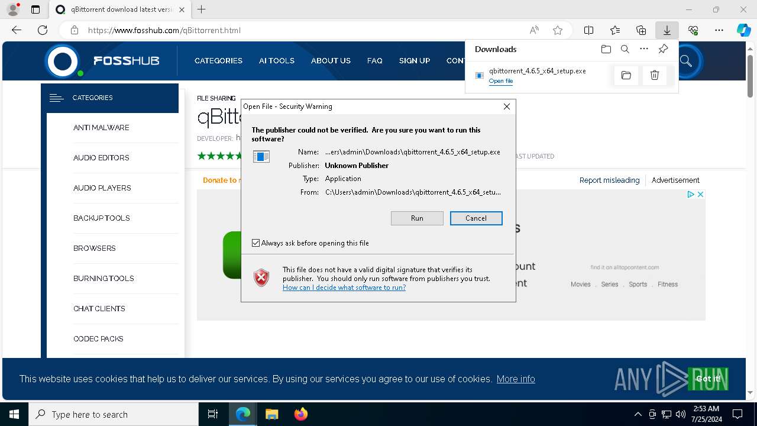Open volume control in system tray

(x=681, y=414)
